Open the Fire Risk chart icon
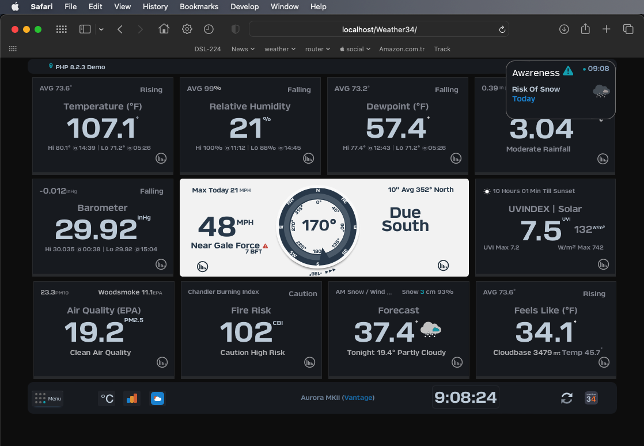644x446 pixels. click(x=310, y=362)
